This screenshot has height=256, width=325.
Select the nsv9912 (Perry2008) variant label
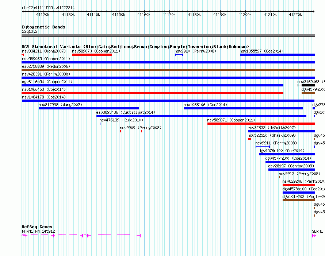(299, 174)
